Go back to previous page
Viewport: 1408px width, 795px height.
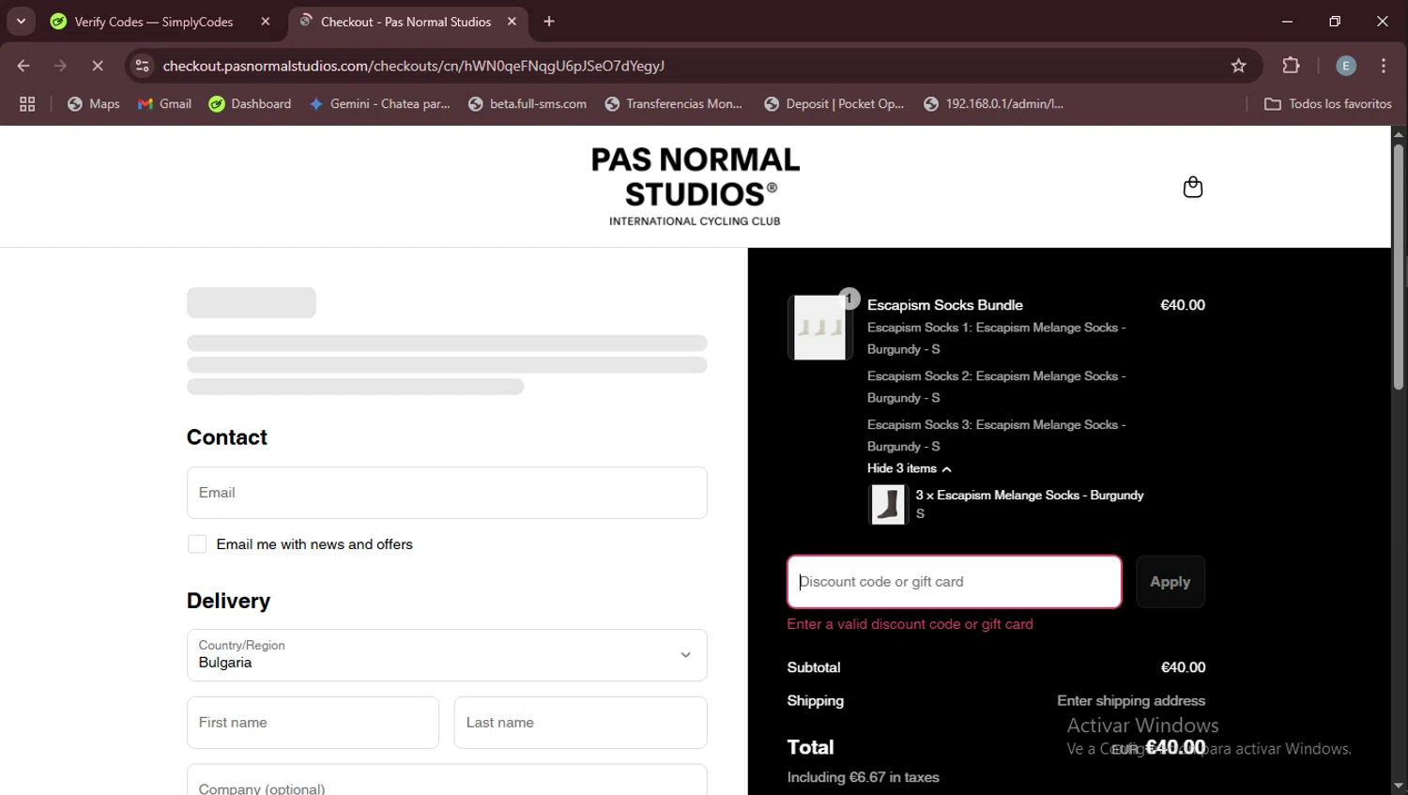point(23,66)
